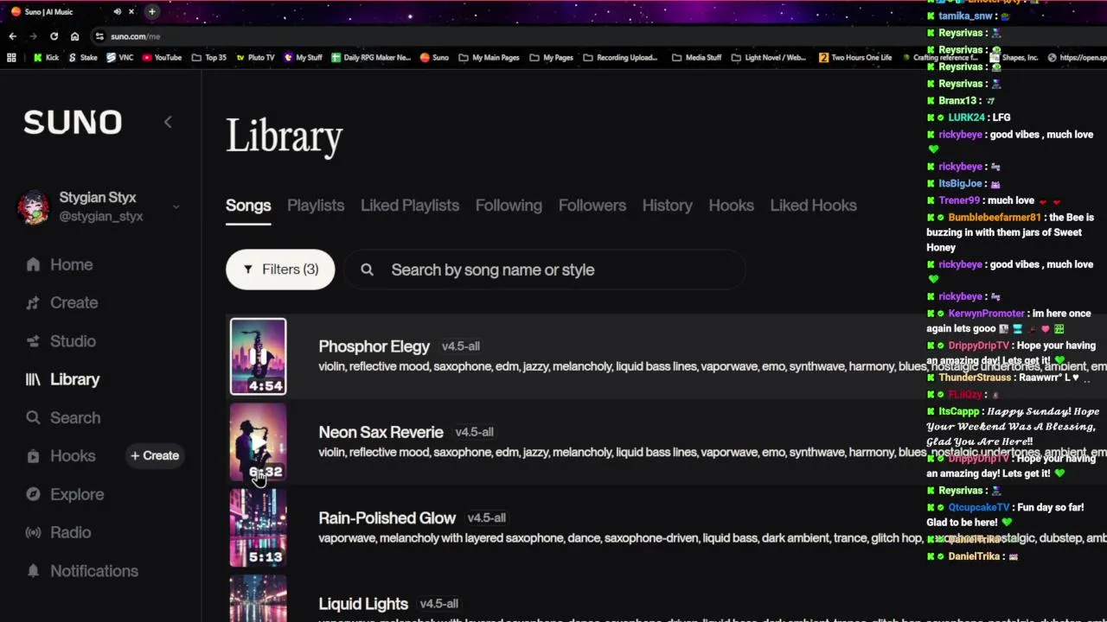Click the v4.5-all badge on Phosphor Elegy
This screenshot has height=622, width=1107.
point(461,346)
